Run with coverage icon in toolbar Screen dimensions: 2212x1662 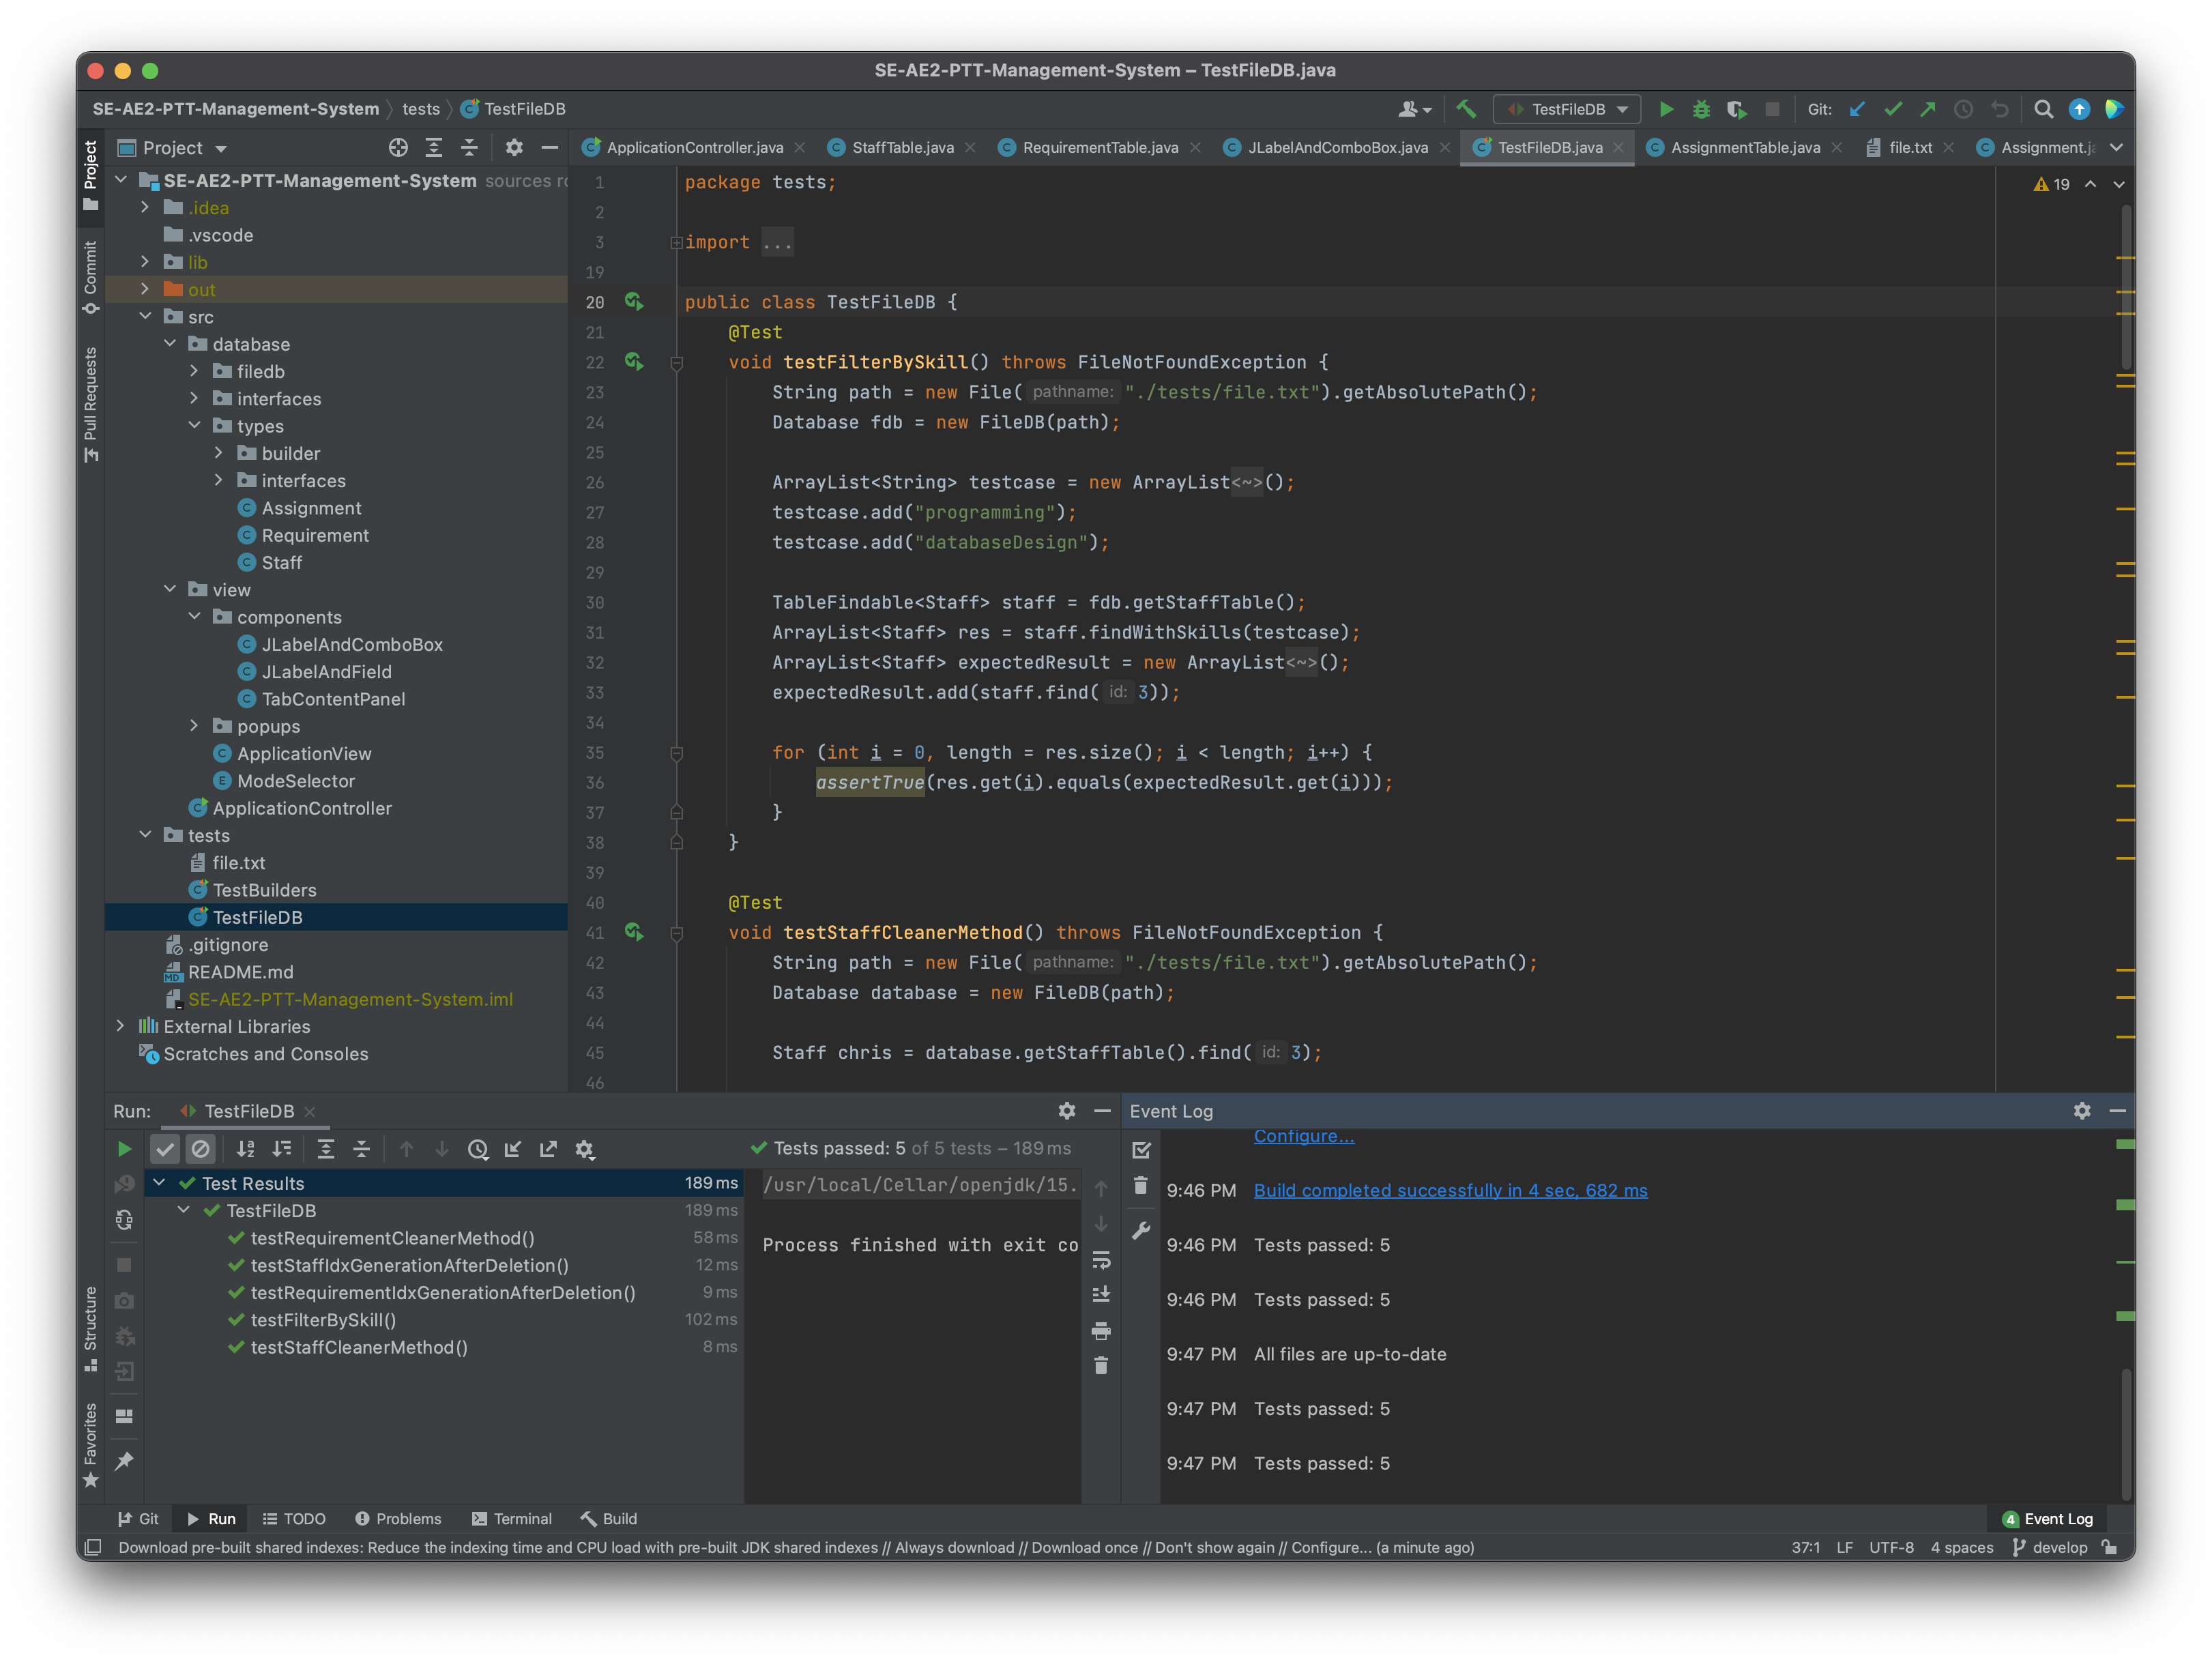1736,109
